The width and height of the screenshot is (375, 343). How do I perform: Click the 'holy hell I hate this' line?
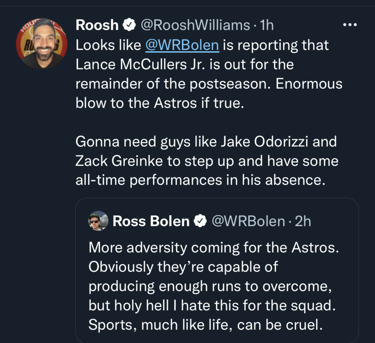[212, 305]
